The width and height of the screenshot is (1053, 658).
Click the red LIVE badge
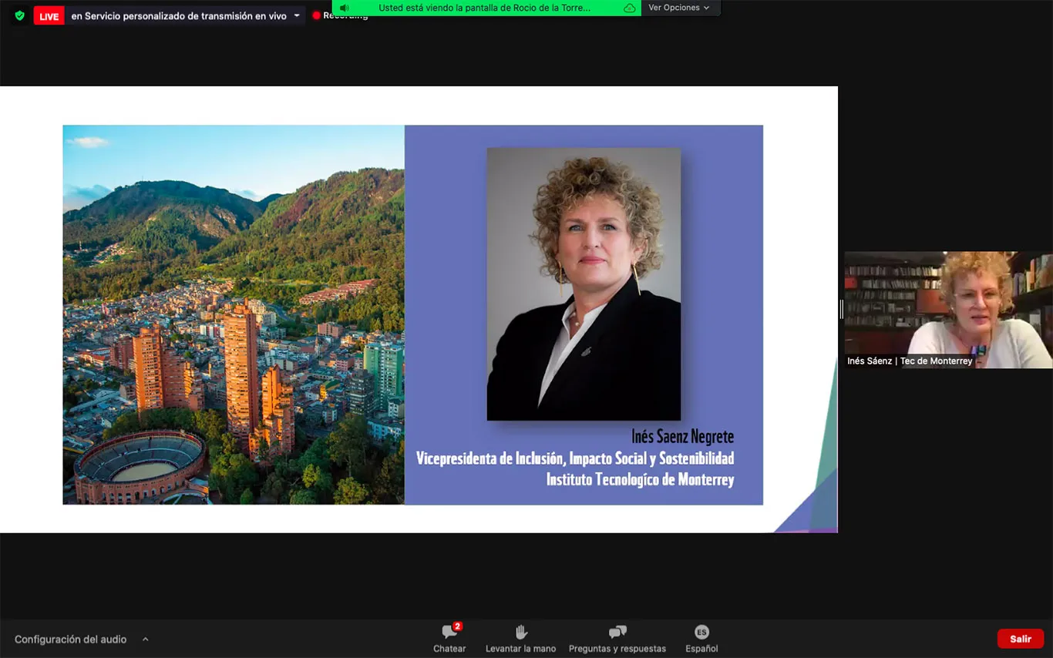coord(49,16)
